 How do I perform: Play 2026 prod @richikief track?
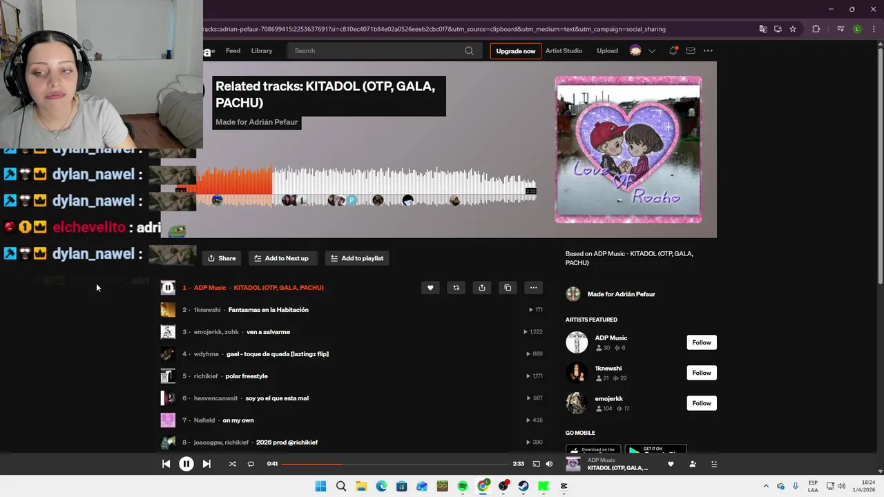pyautogui.click(x=287, y=442)
